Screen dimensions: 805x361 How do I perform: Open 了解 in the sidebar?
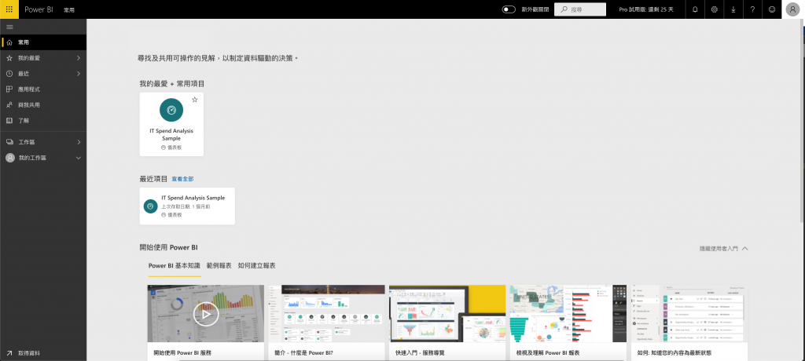(43, 121)
